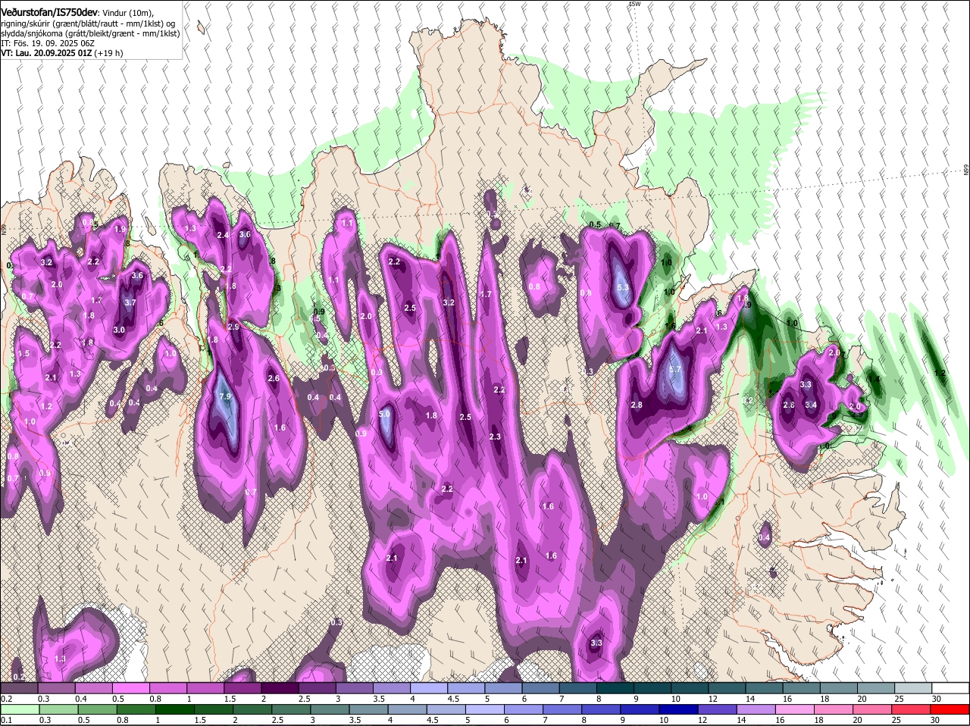
Task: Select the 5.3 precipitation value on map
Action: (x=624, y=288)
